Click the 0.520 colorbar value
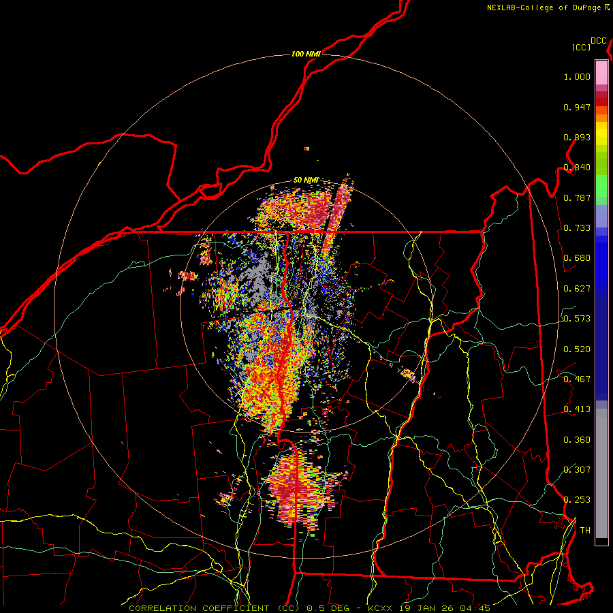The image size is (613, 613). pyautogui.click(x=577, y=349)
